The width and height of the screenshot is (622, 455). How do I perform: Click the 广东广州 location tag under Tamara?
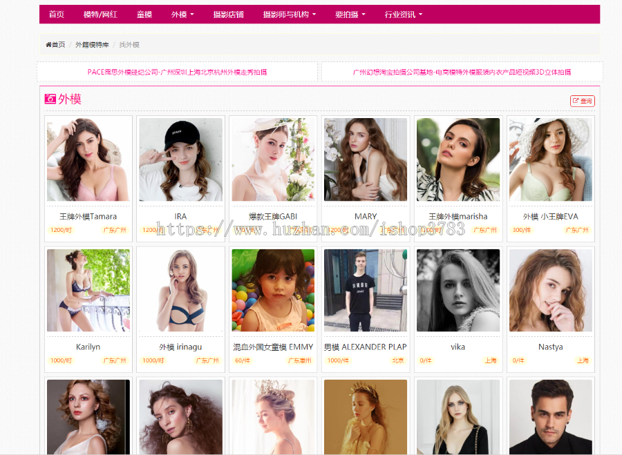click(x=115, y=230)
